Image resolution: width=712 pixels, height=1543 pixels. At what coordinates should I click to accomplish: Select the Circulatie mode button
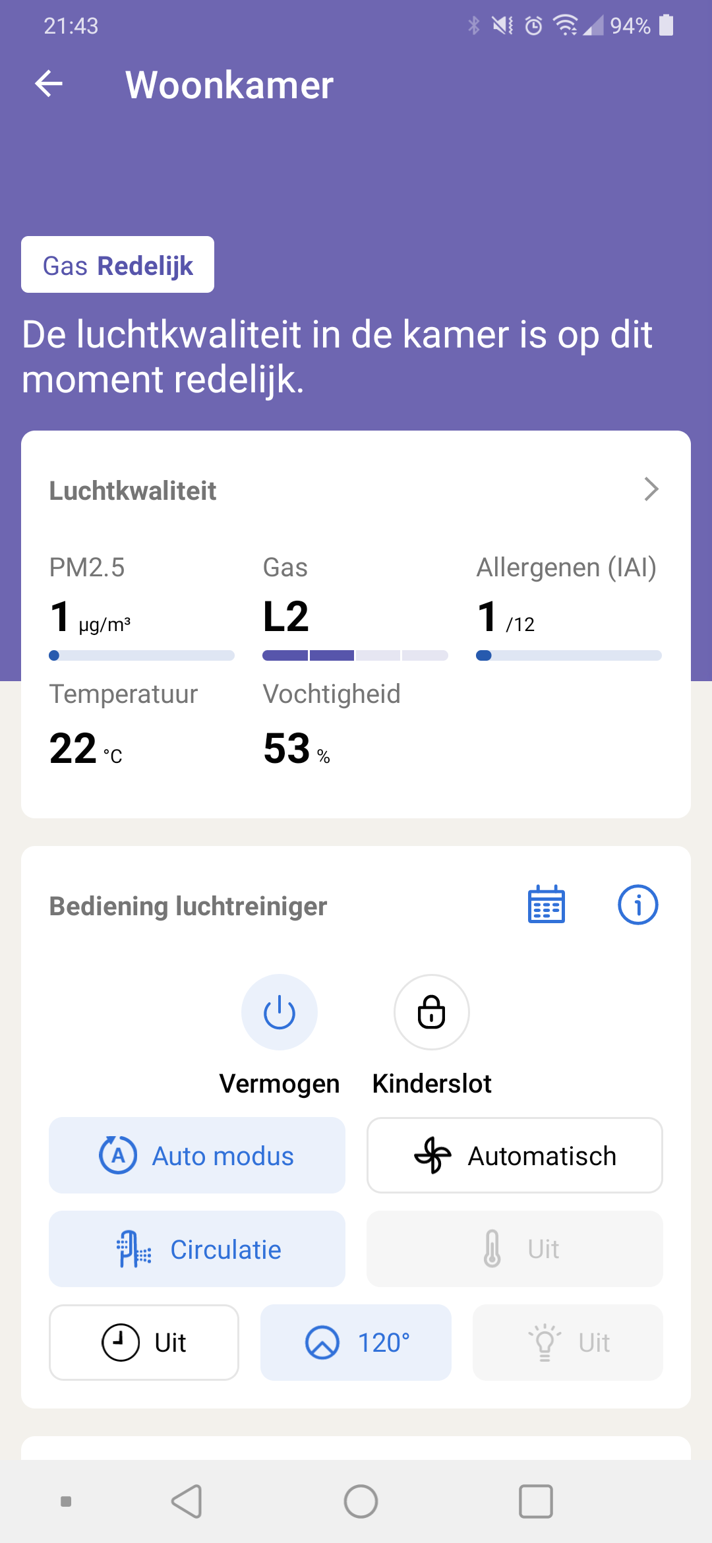[197, 1249]
